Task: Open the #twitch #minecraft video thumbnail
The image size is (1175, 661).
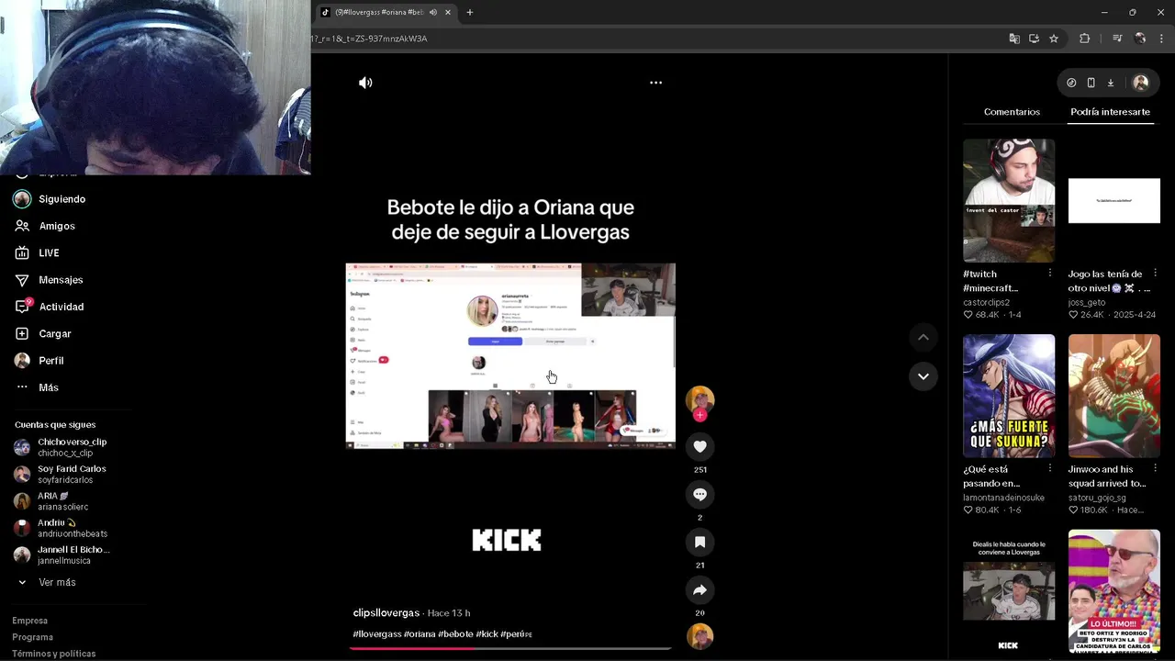Action: (x=1009, y=200)
